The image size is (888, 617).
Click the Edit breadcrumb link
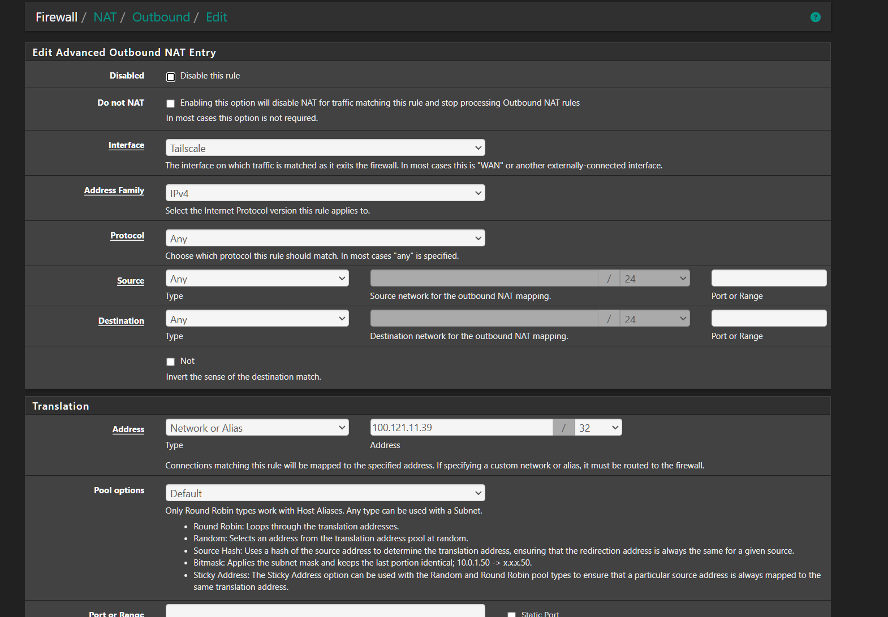coord(217,17)
